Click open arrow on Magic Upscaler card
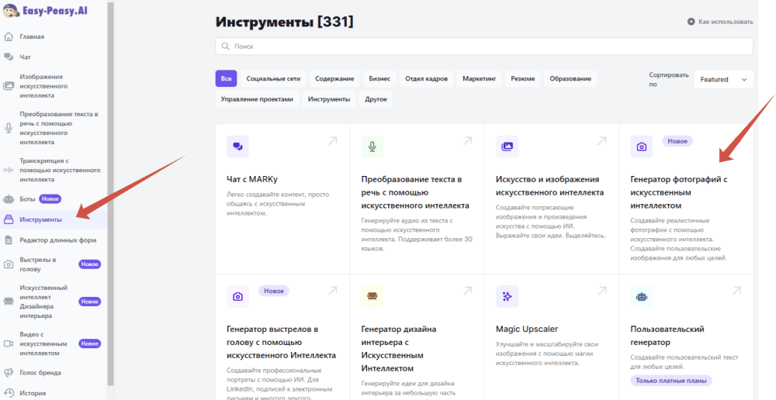Screen dimensions: 776x400 pos(602,291)
